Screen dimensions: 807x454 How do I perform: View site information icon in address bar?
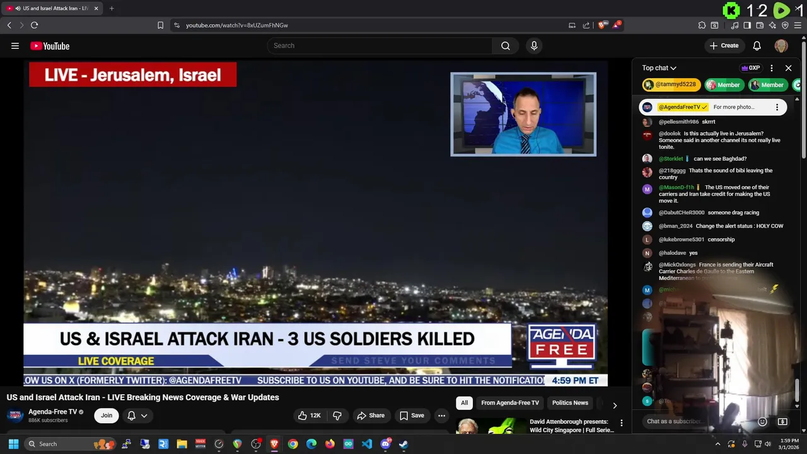(x=177, y=25)
